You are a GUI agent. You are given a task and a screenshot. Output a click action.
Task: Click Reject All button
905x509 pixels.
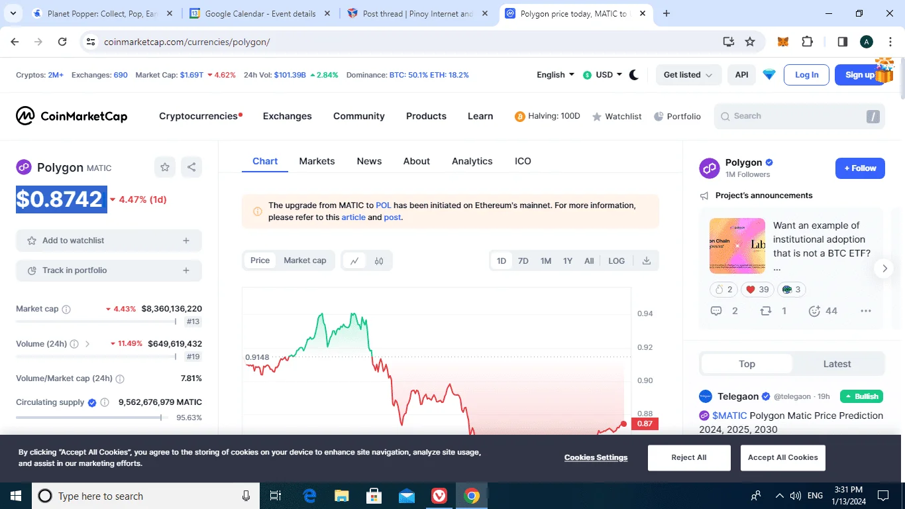click(689, 457)
